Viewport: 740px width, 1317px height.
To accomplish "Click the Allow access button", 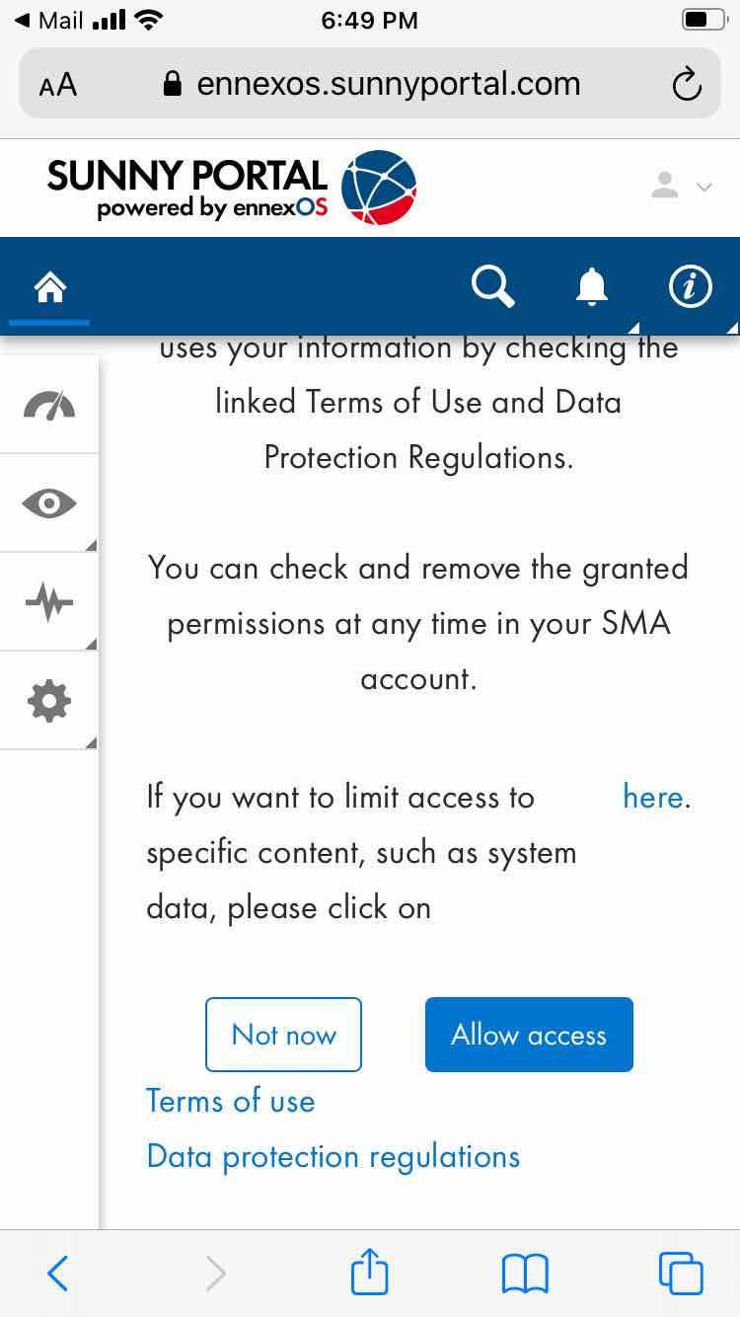I will coord(529,1035).
